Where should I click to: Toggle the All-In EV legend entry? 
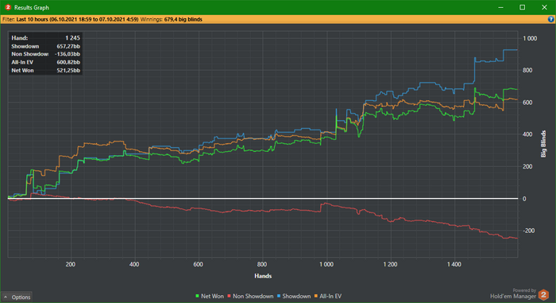(327, 296)
